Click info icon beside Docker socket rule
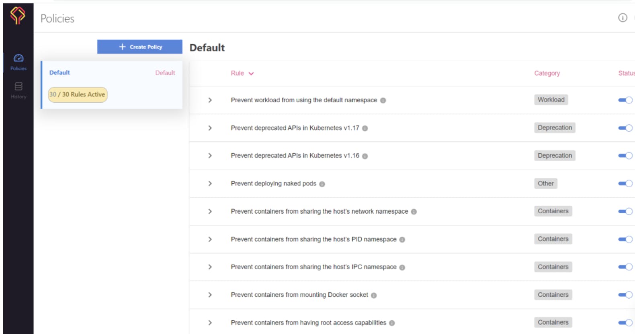 374,296
